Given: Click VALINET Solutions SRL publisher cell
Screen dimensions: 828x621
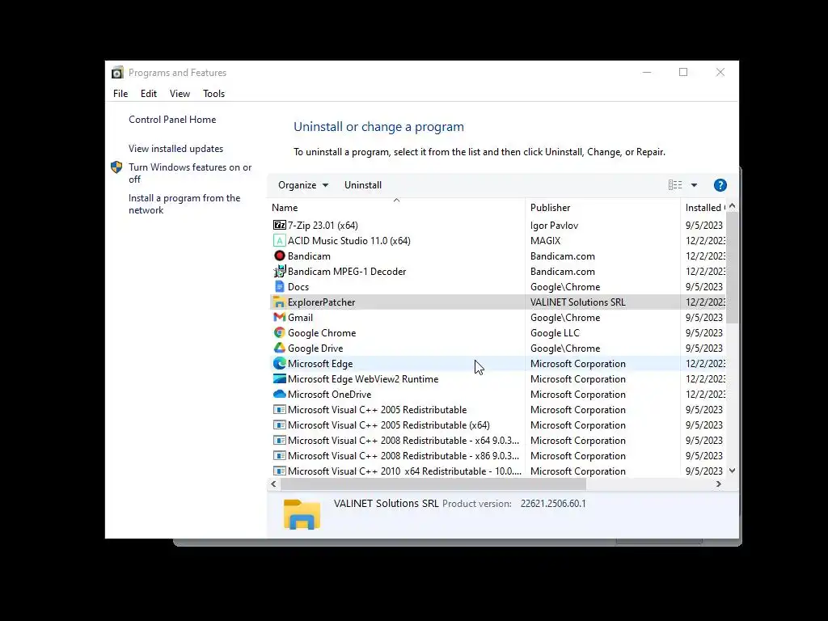Looking at the screenshot, I should [577, 302].
